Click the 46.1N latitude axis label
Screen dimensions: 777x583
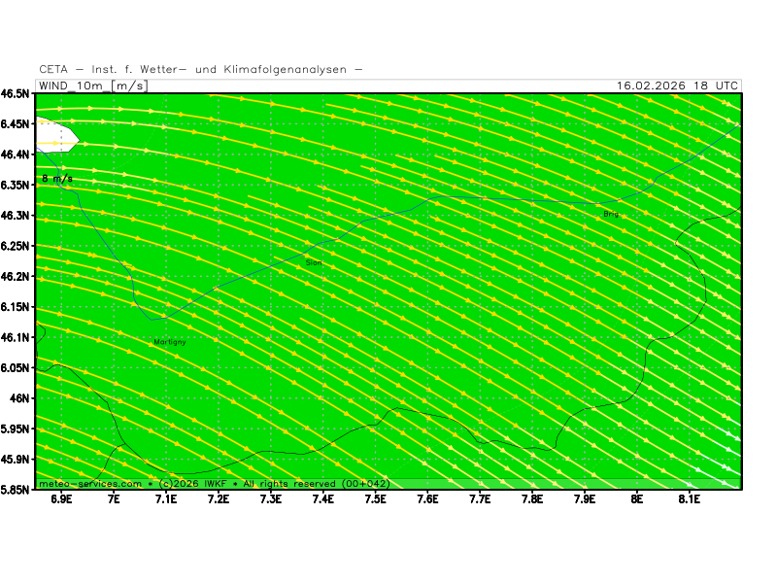[17, 337]
